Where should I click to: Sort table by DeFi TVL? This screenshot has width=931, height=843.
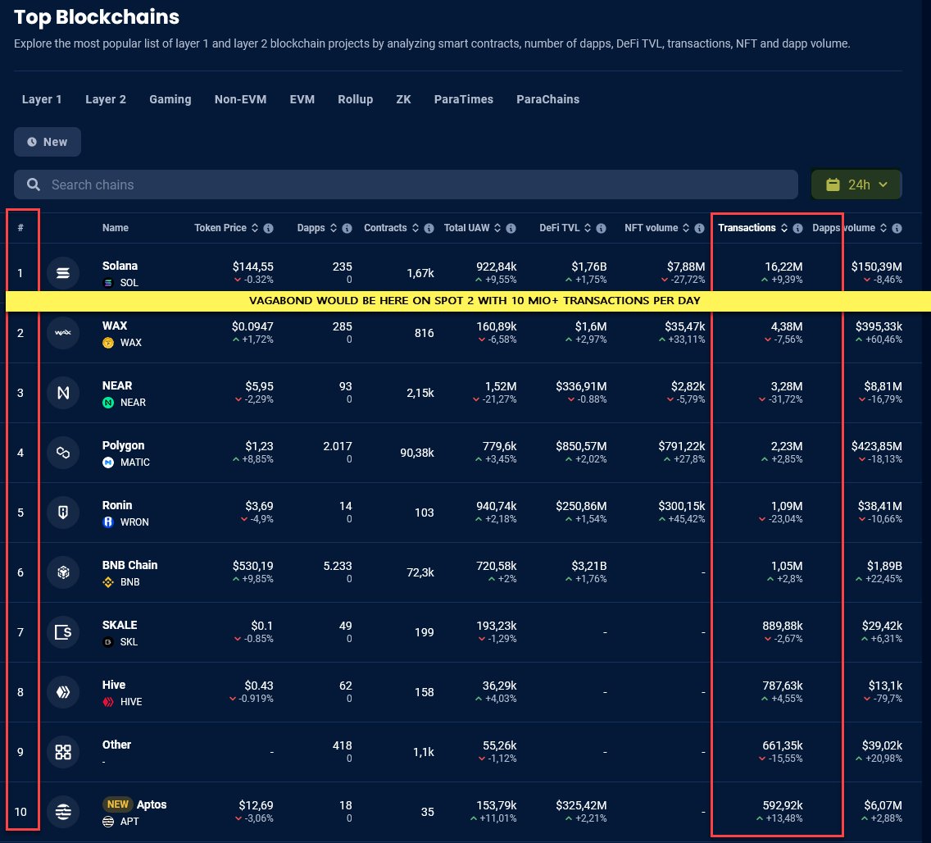[x=588, y=228]
